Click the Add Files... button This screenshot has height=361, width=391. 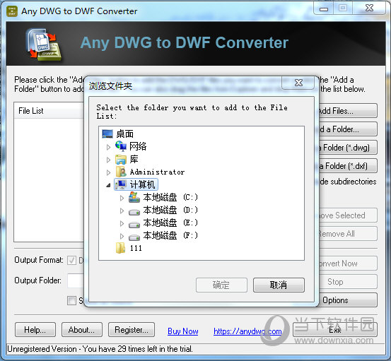348,111
